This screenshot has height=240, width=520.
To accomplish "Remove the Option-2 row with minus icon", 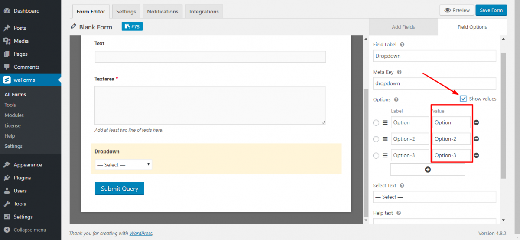I will (476, 139).
